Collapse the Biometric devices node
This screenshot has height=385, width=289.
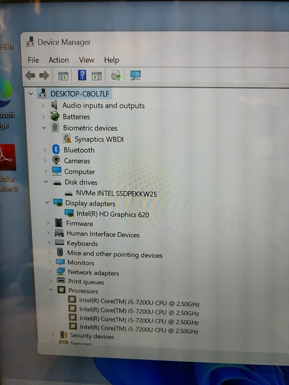tap(44, 128)
